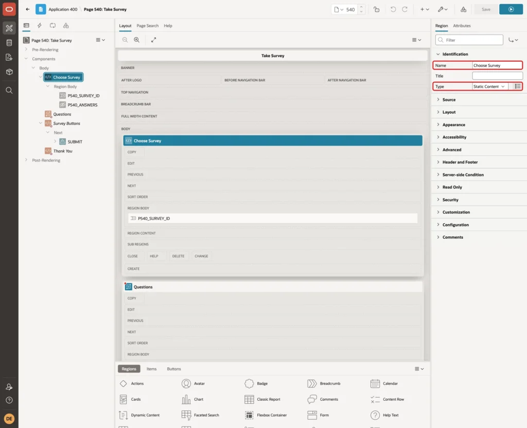Open the page selector dropdown
The width and height of the screenshot is (527, 428).
339,9
